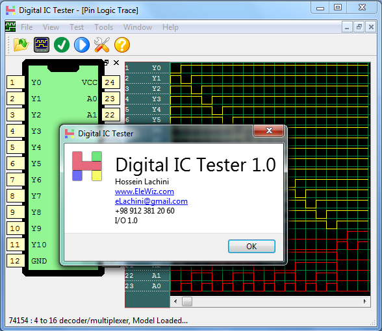Viewport: 382px width, 331px height.
Task: Click the Y10 label on IC chip
Action: pos(39,245)
